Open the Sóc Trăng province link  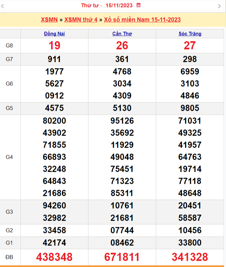tap(190, 34)
